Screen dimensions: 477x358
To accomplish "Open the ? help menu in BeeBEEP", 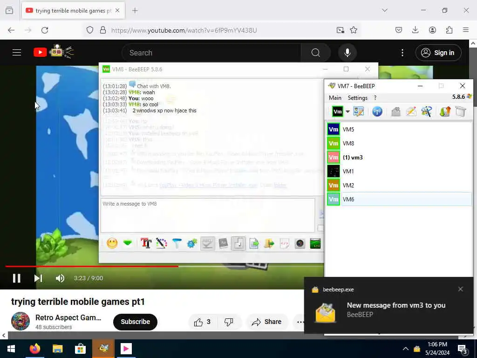I will (x=375, y=98).
